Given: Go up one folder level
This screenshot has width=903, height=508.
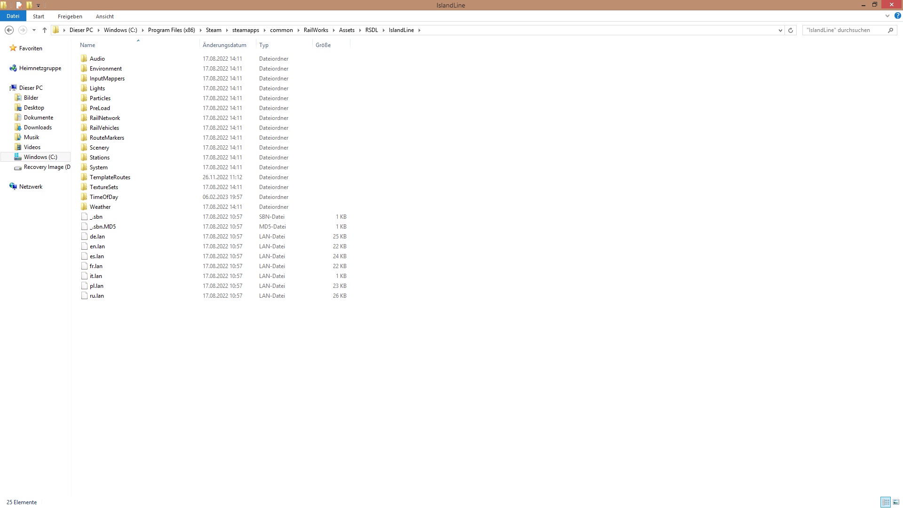Looking at the screenshot, I should coord(45,30).
